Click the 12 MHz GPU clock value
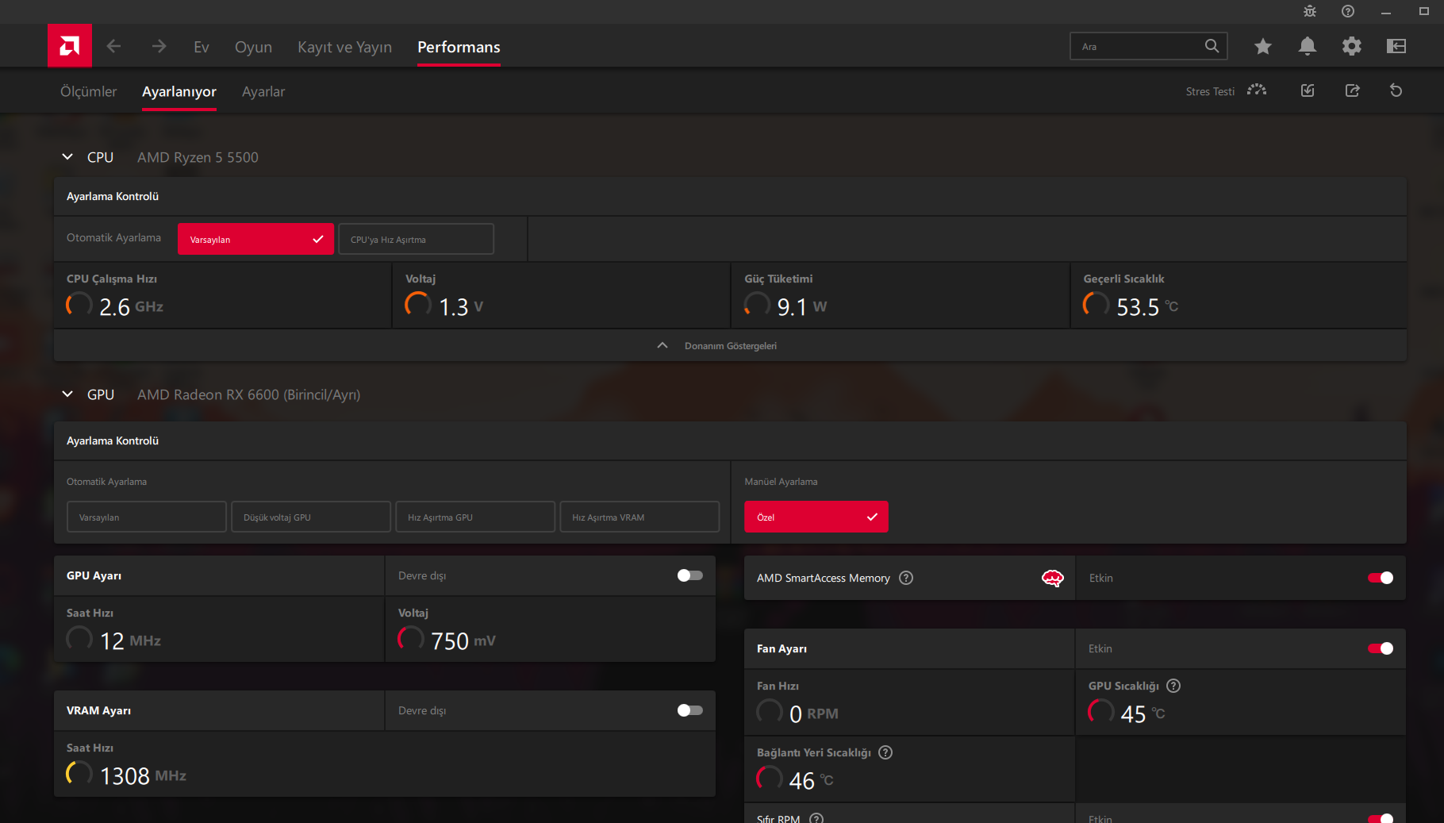The image size is (1444, 823). click(130, 641)
